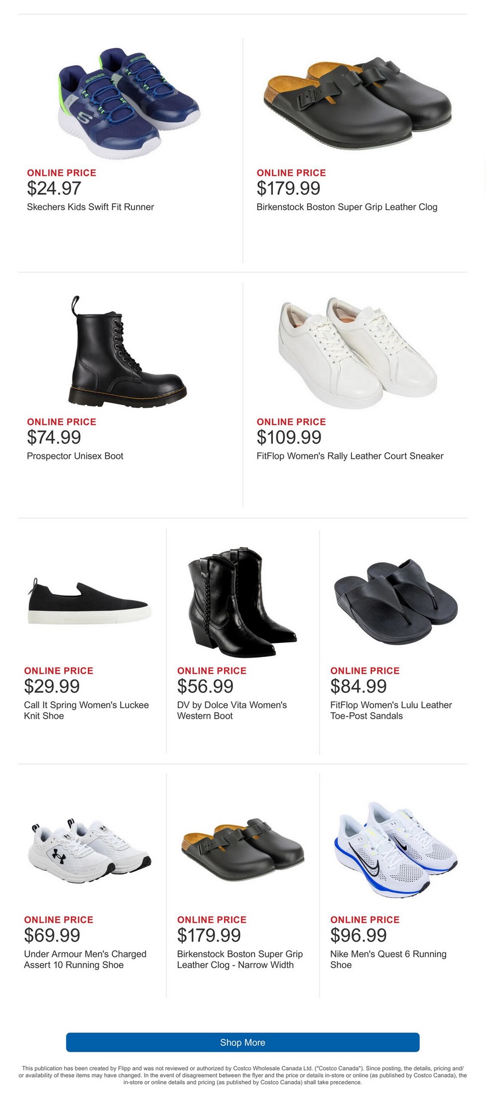Screen dimensions: 486x1098
Task: Click the Prospector Unisex Boot product name
Action: pos(75,456)
